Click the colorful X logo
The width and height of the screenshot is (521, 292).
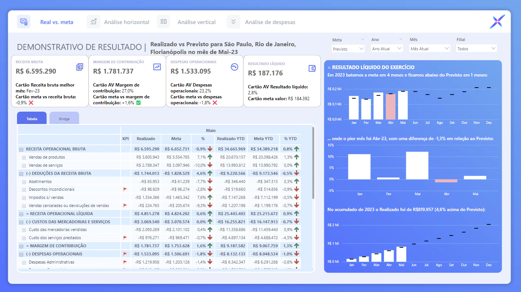click(497, 22)
